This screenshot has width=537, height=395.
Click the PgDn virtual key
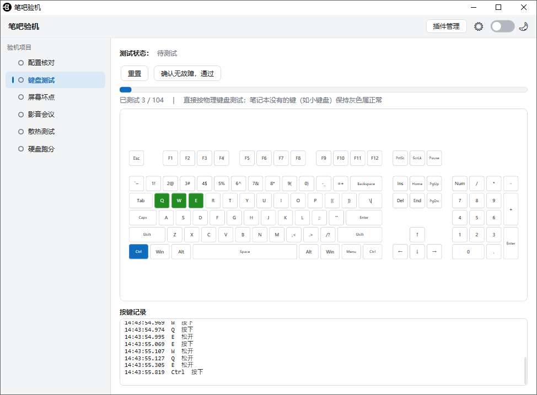[x=434, y=201]
